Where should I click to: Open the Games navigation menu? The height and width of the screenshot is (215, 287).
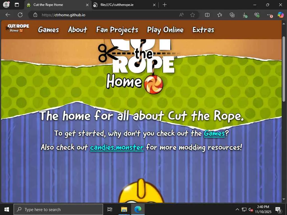[48, 30]
